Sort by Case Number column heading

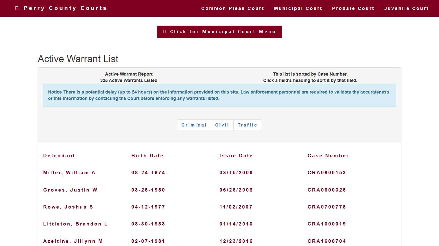coord(328,156)
